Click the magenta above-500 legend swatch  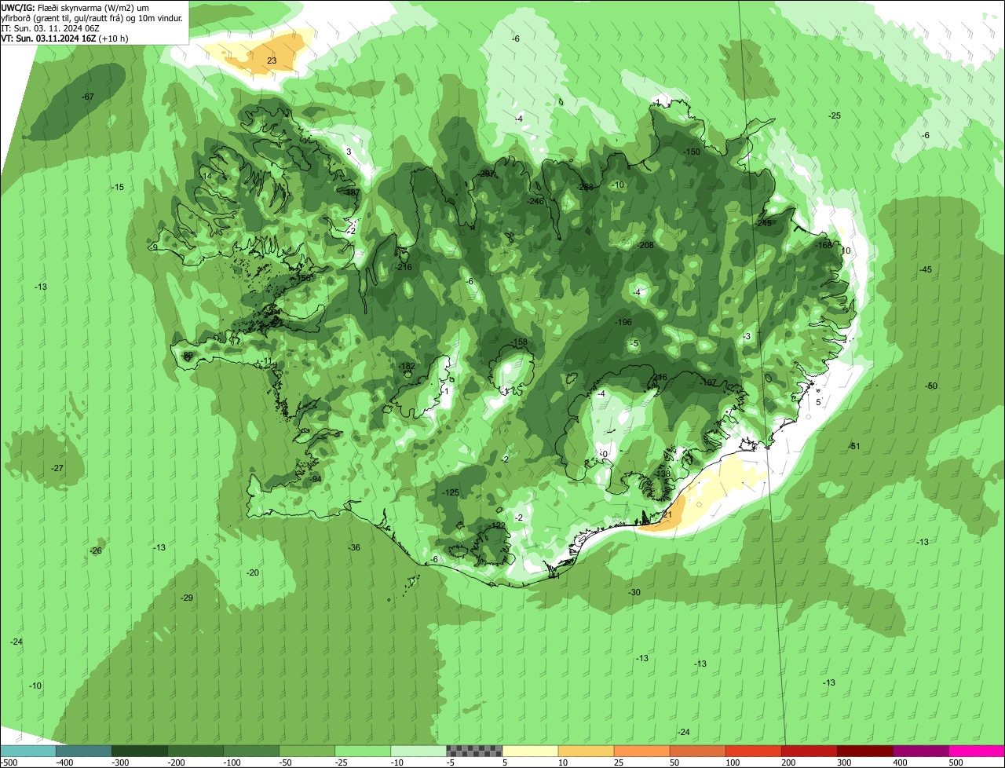point(977,751)
